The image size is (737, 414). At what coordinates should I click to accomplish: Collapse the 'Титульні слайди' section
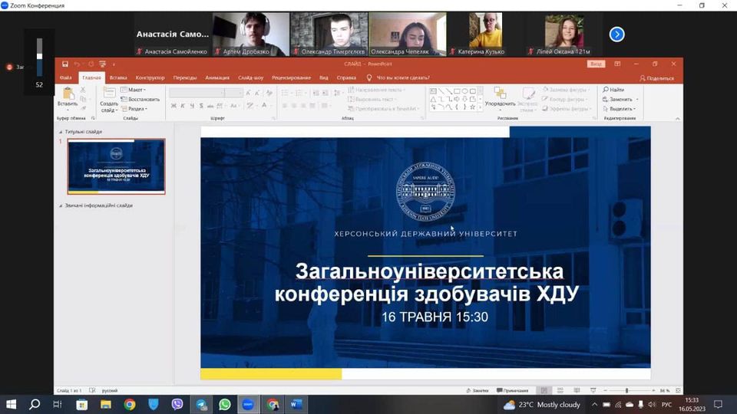point(61,132)
